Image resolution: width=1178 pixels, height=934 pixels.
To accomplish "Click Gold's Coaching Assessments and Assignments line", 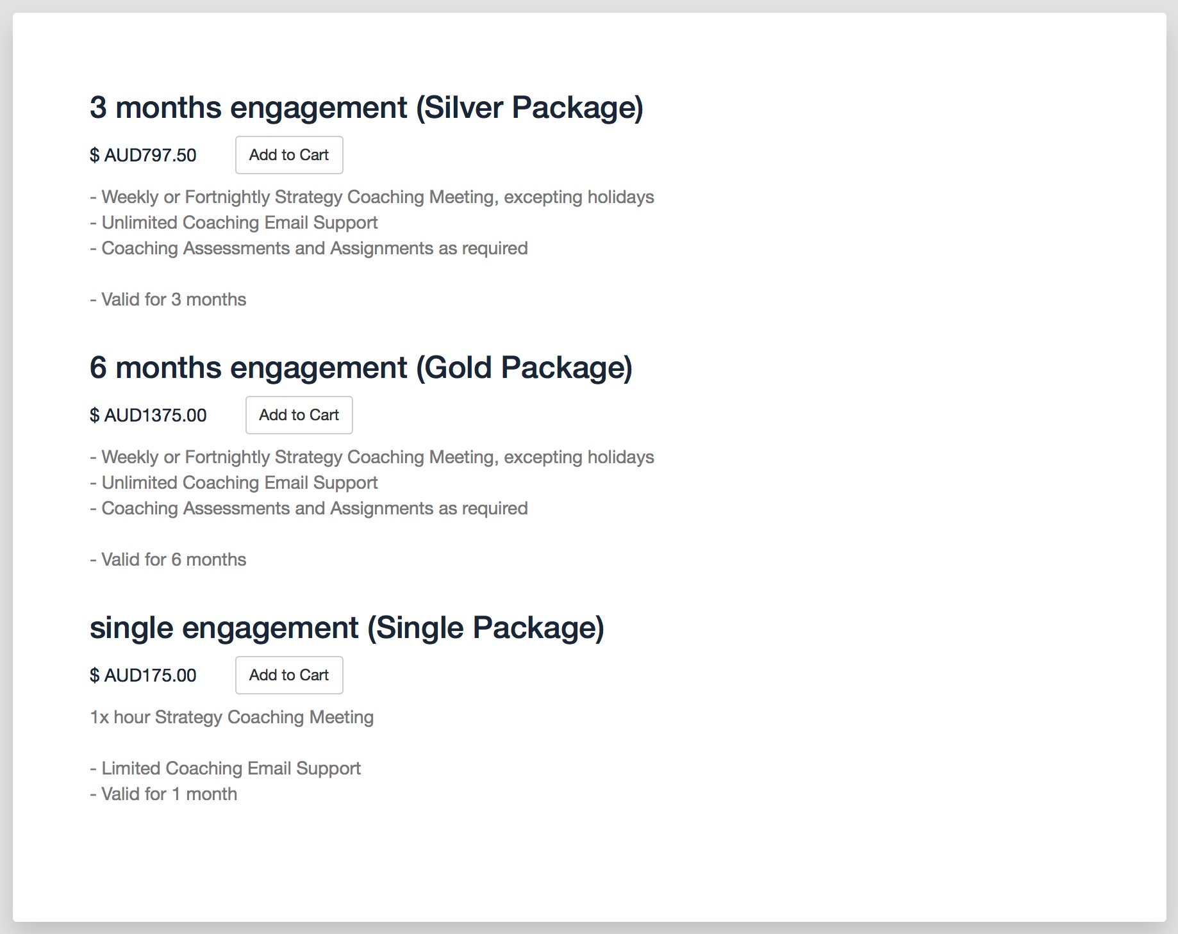I will pos(309,509).
